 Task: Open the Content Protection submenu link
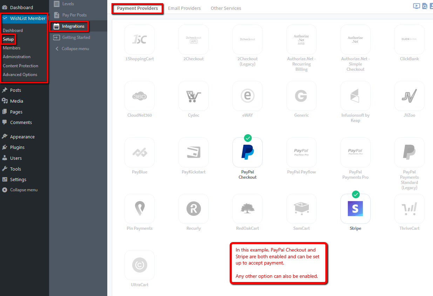21,66
